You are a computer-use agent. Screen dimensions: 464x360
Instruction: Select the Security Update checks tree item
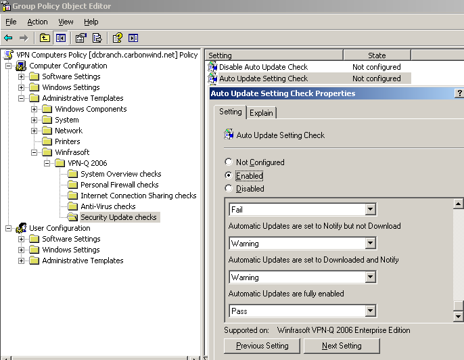coord(118,217)
